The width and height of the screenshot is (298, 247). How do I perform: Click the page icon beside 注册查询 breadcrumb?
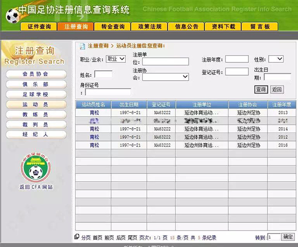(82, 46)
